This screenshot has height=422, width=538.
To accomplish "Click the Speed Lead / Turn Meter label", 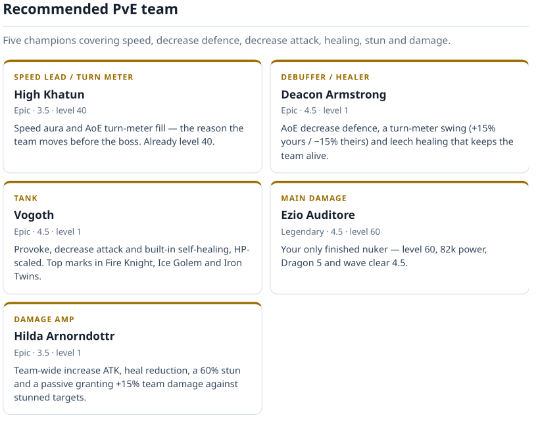I will pos(74,77).
